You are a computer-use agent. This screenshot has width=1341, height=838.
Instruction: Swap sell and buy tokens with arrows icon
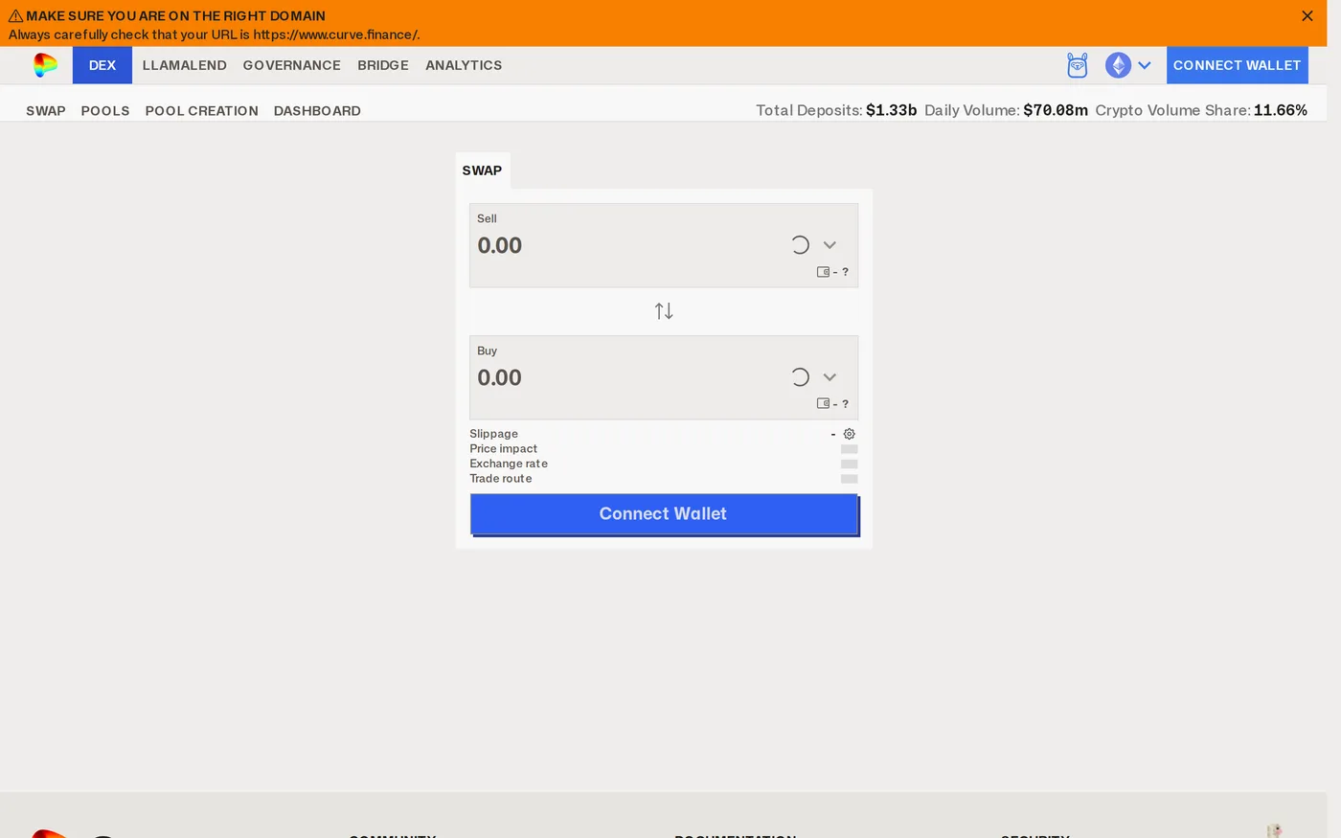click(x=664, y=311)
